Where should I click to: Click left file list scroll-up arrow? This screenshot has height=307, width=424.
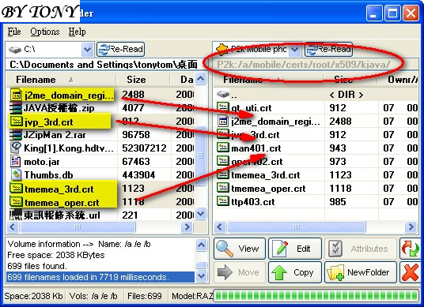coord(200,79)
